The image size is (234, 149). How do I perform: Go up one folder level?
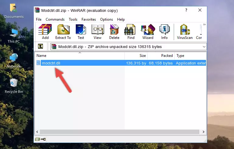coord(40,47)
